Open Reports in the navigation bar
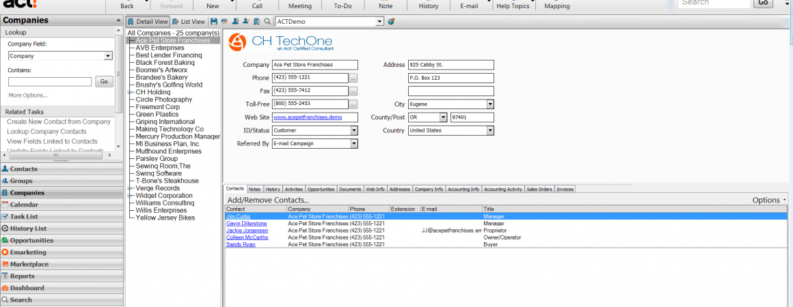 tap(62, 276)
